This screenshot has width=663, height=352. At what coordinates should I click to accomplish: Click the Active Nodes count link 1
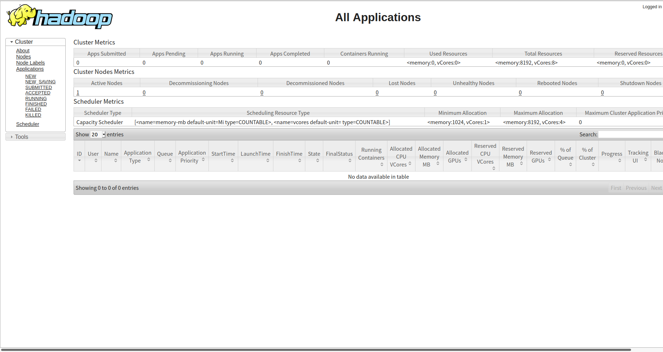(x=78, y=93)
